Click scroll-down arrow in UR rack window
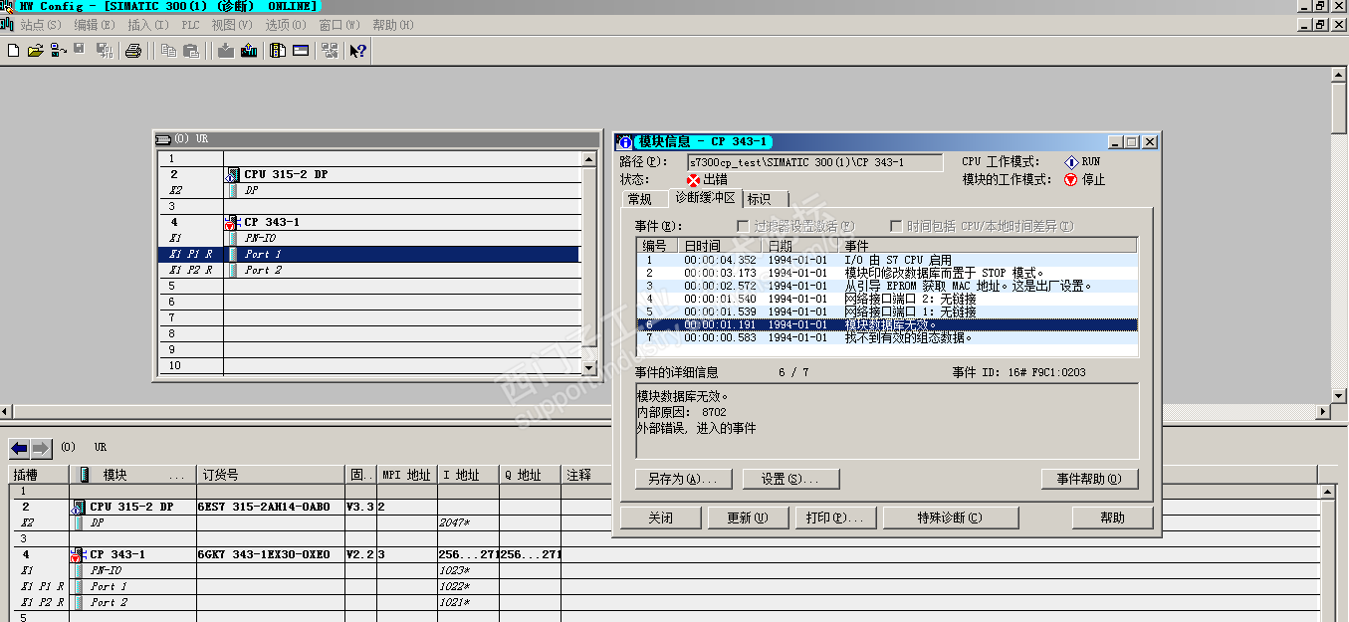1349x622 pixels. [x=588, y=367]
